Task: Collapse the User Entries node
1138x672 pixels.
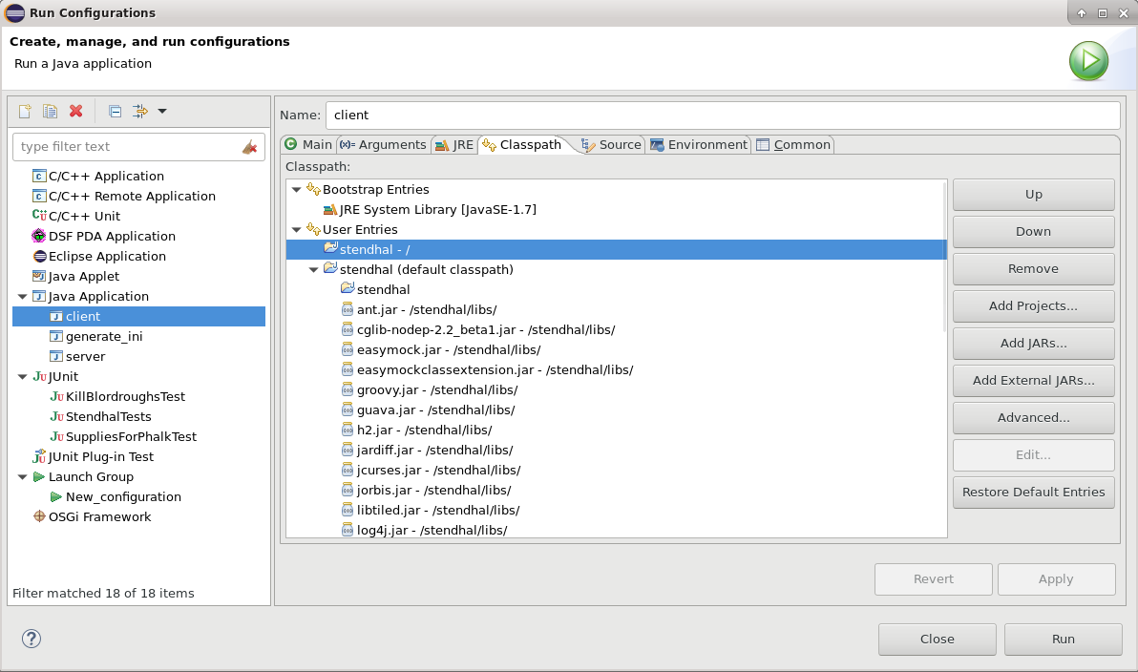Action: [296, 229]
